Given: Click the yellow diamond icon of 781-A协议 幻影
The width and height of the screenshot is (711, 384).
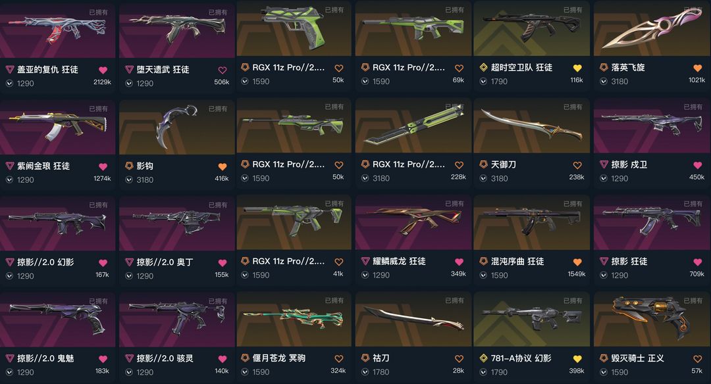Looking at the screenshot, I should [x=484, y=358].
